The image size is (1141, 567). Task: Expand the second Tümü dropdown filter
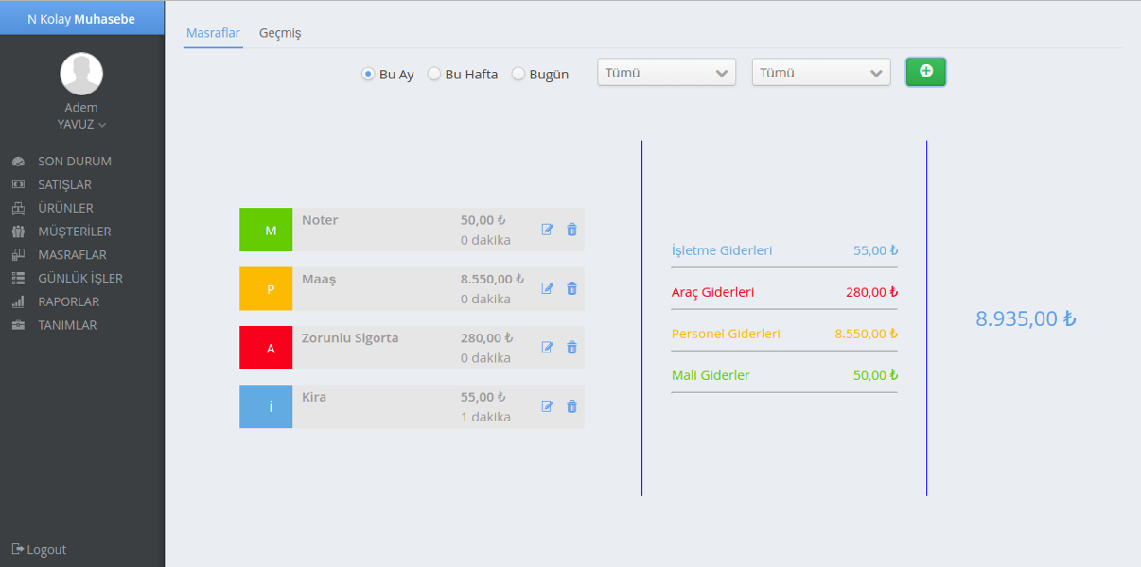click(821, 73)
